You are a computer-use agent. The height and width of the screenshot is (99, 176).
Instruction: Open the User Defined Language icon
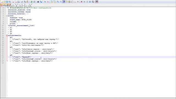67,2
